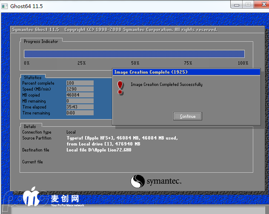Minimize the Ghost64 window
Screen dimensions: 269x214
click(237, 4)
